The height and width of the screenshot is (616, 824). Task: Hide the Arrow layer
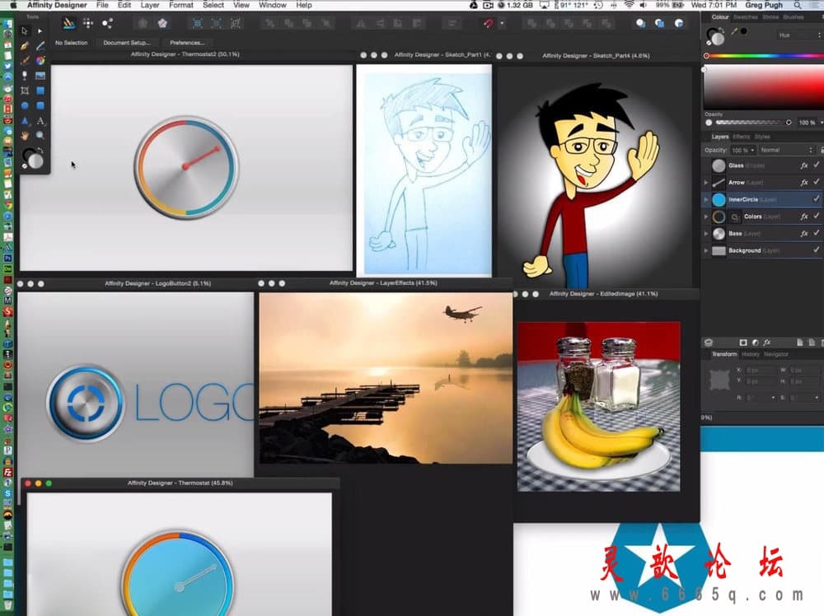click(816, 182)
